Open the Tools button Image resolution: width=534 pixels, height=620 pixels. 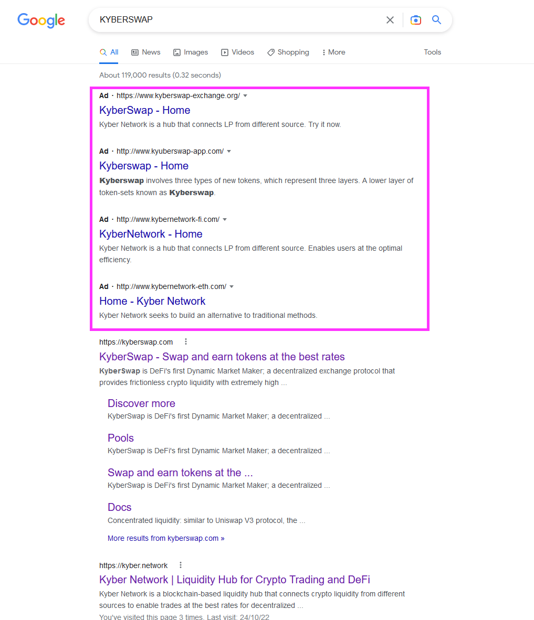click(x=432, y=52)
